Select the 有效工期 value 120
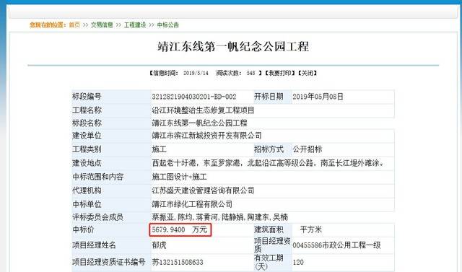Image resolution: width=462 pixels, height=272 pixels. [298, 262]
